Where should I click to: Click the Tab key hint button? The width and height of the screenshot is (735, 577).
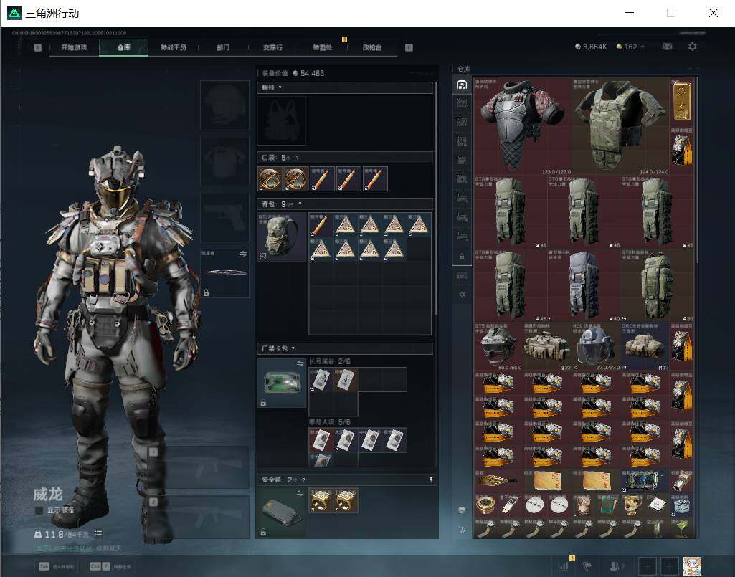[x=57, y=566]
